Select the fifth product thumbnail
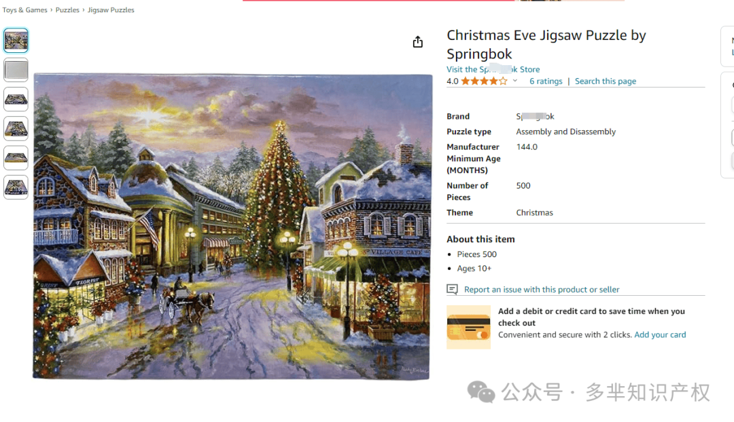Screen dimensions: 734x422 [16, 157]
